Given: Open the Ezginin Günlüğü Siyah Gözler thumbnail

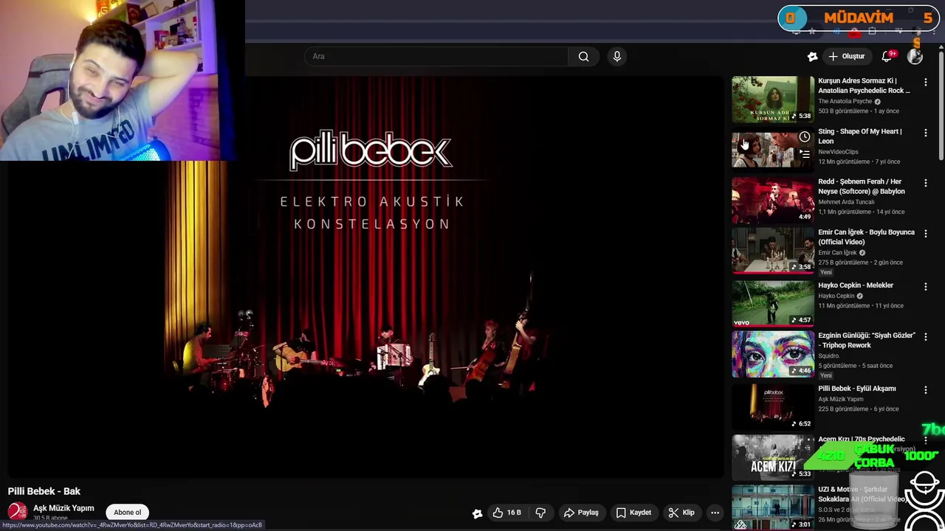Looking at the screenshot, I should (772, 354).
